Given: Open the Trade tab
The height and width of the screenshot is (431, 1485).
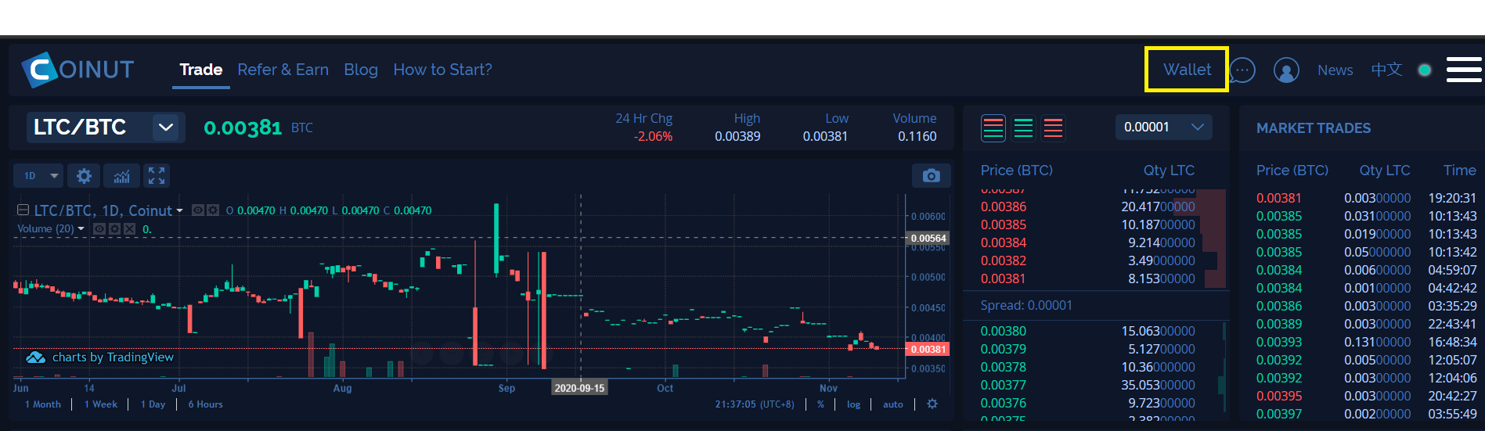Looking at the screenshot, I should (201, 70).
